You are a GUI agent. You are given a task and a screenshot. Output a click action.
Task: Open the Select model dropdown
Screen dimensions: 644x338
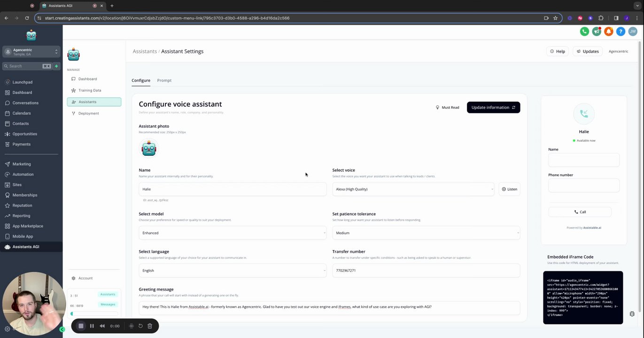(233, 233)
